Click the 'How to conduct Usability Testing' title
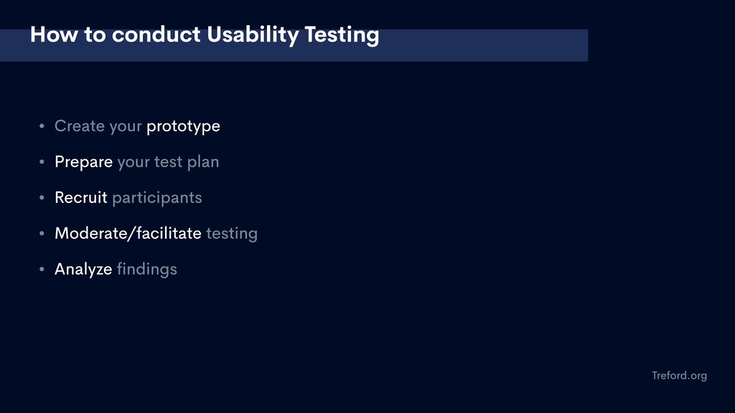This screenshot has width=735, height=413. tap(205, 35)
